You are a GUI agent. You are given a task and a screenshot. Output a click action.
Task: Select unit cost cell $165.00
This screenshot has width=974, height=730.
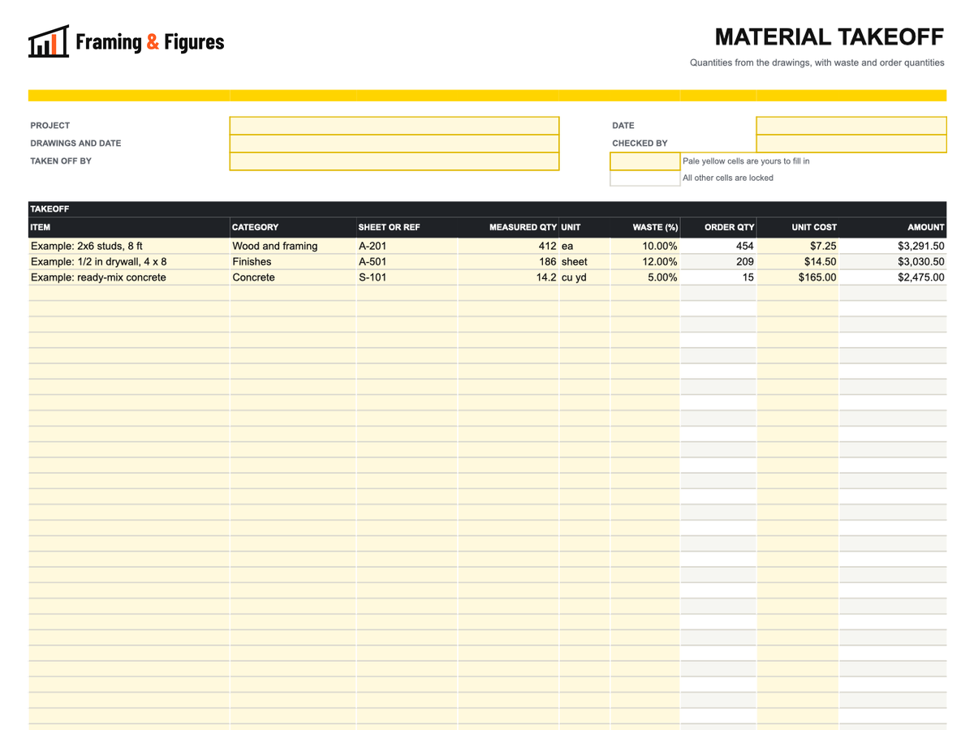tap(798, 277)
